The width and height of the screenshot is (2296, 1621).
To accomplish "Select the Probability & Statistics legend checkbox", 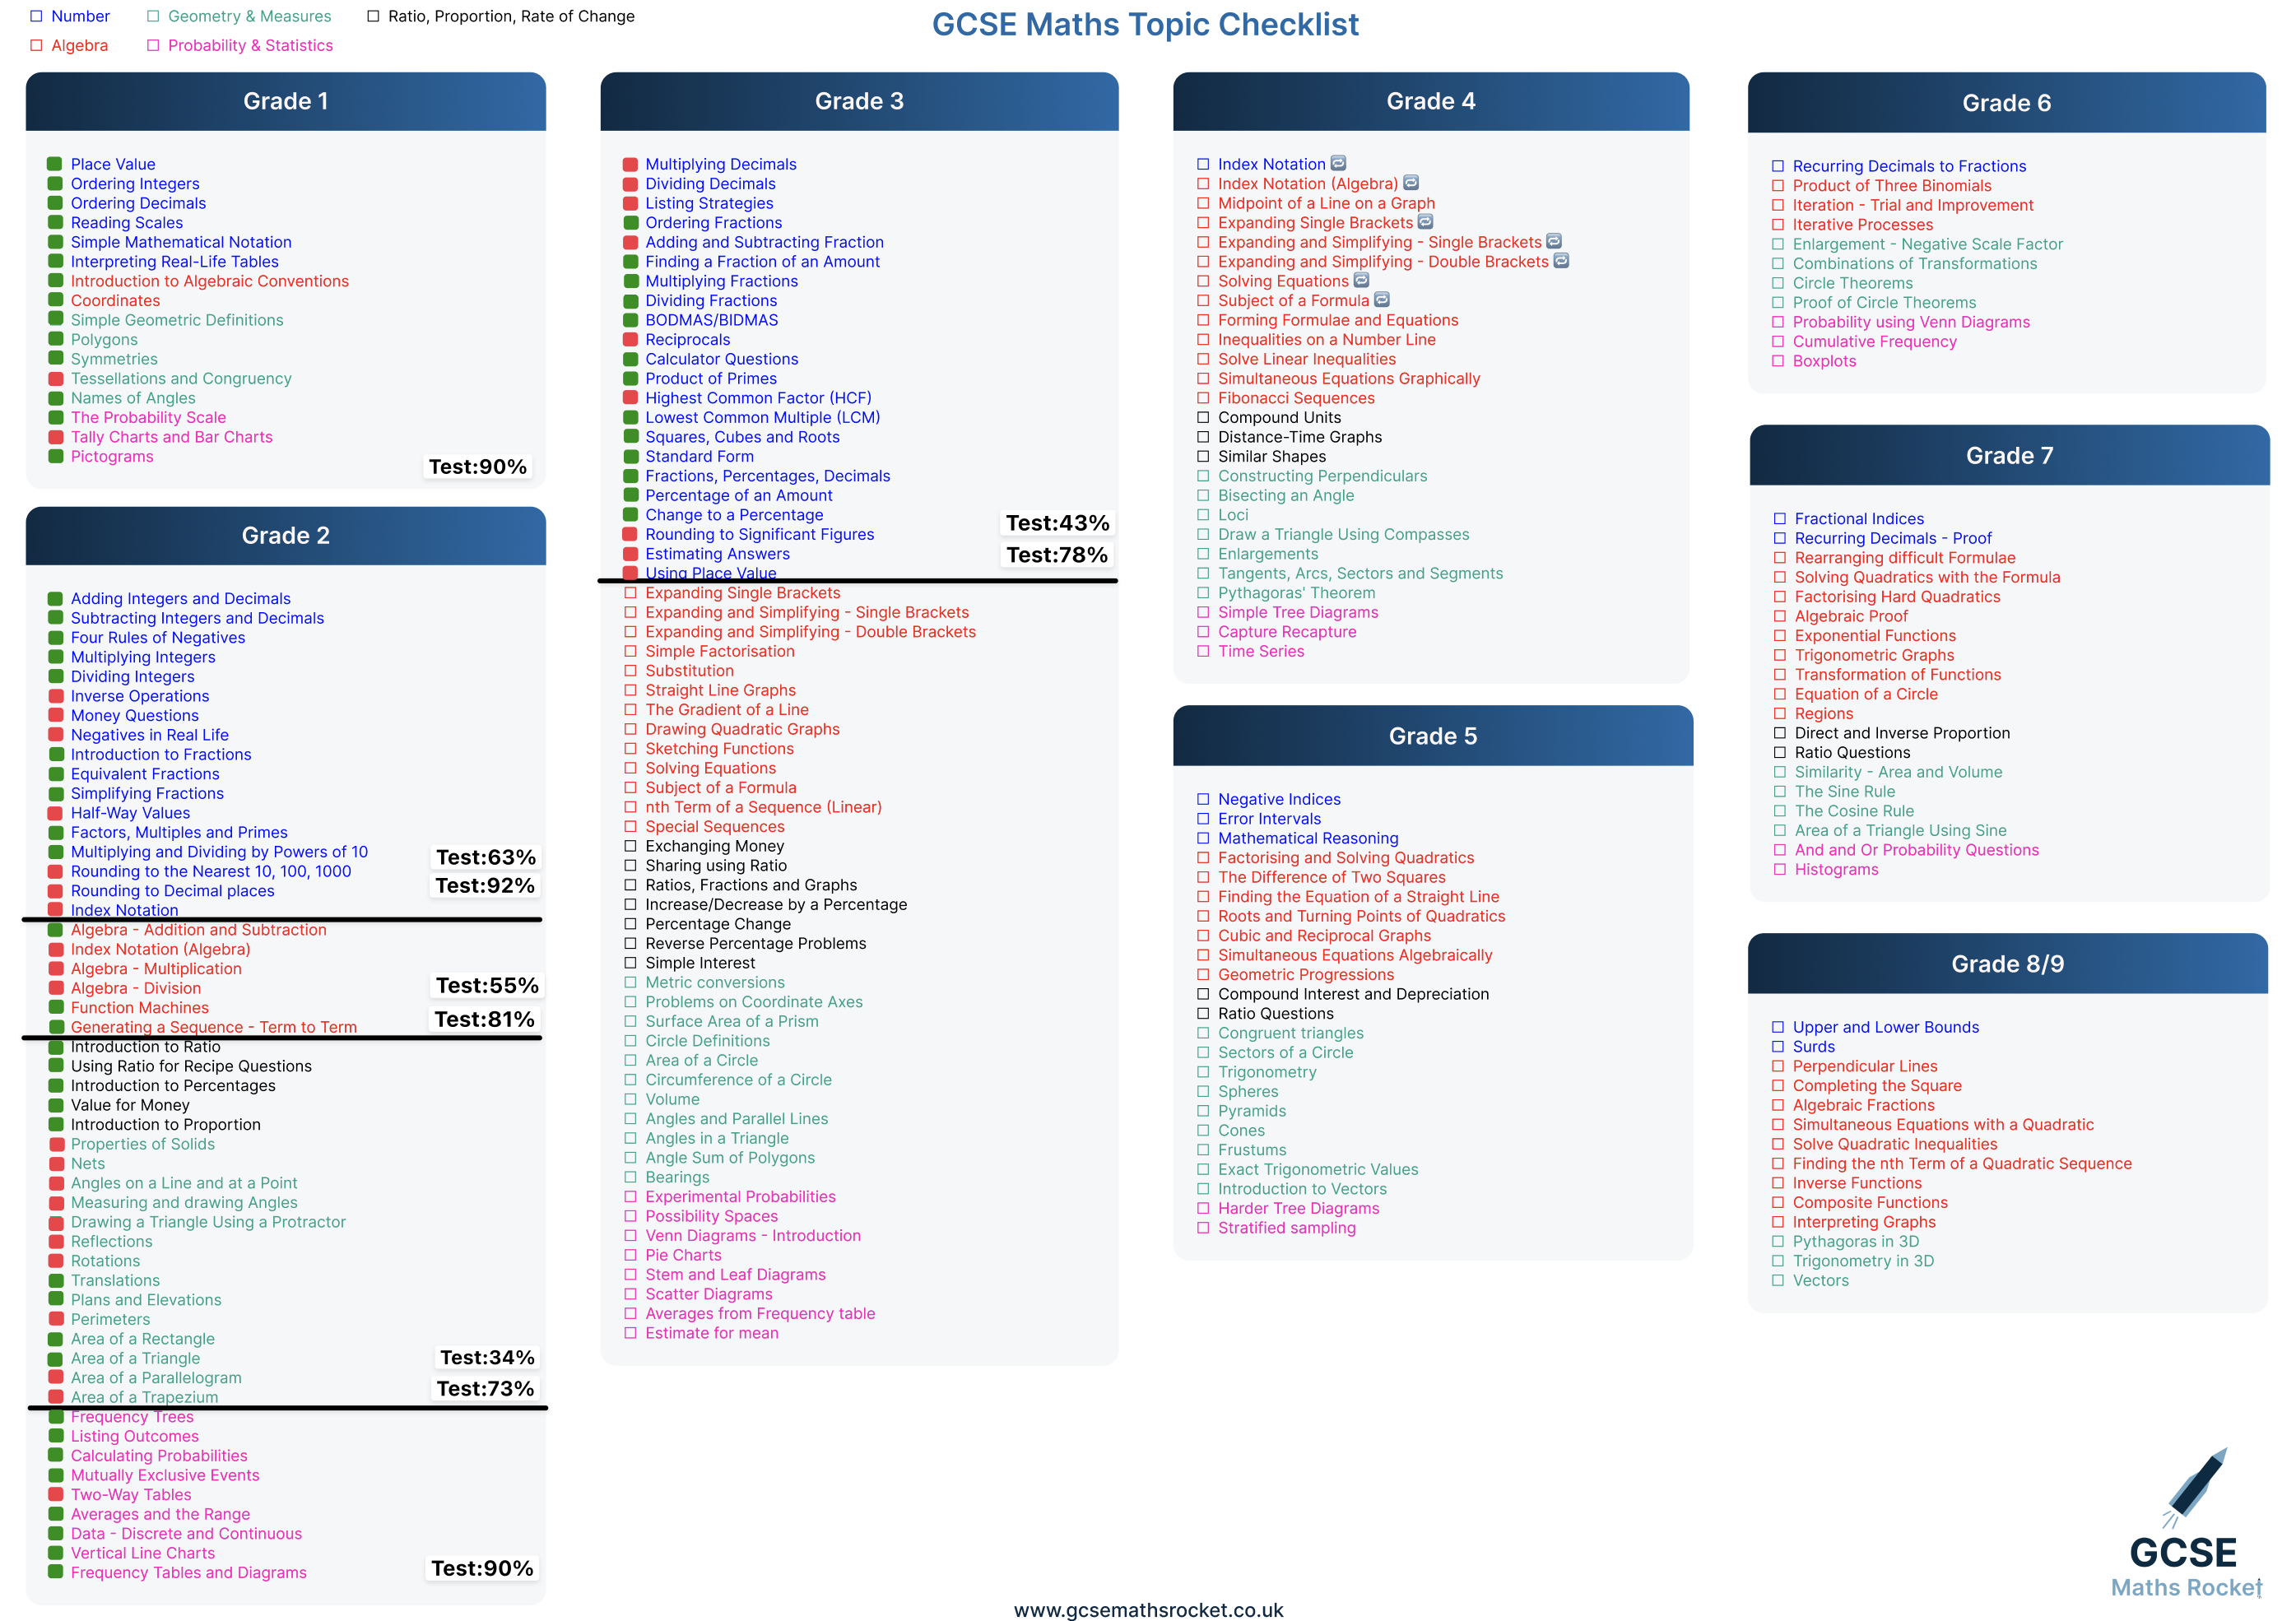I will [x=153, y=45].
